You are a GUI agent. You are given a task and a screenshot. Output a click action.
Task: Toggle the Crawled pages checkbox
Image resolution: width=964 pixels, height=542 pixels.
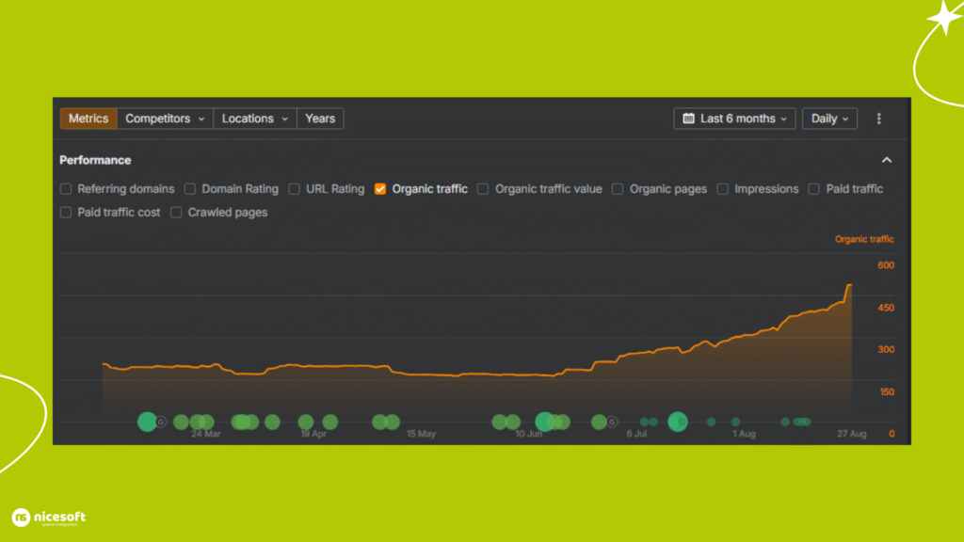tap(176, 212)
